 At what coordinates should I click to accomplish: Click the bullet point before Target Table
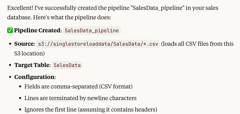10,65
